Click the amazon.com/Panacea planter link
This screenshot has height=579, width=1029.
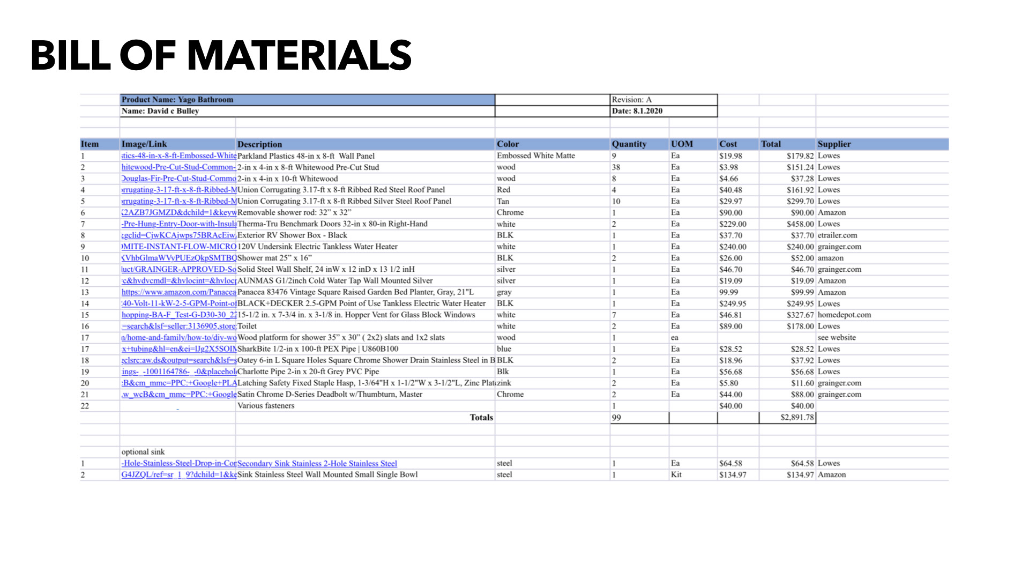click(x=178, y=292)
